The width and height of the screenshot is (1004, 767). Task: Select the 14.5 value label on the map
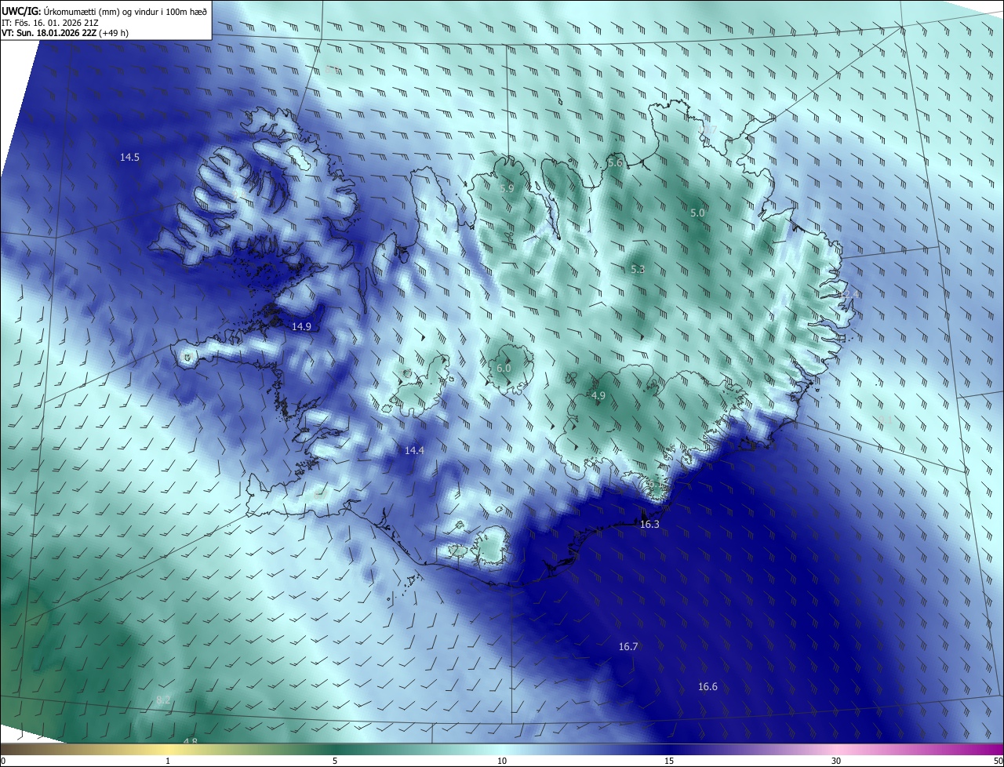(129, 158)
